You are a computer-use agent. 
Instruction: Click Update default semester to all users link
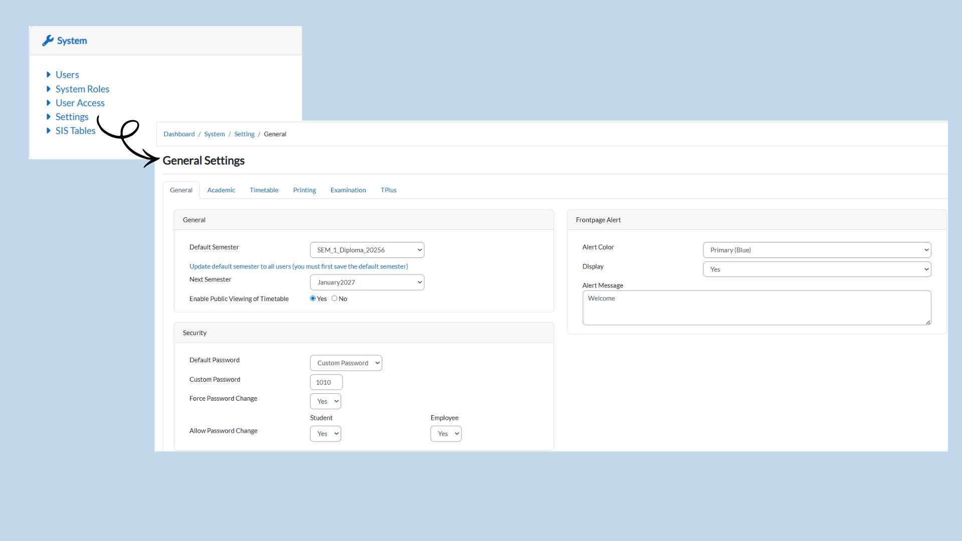point(299,266)
